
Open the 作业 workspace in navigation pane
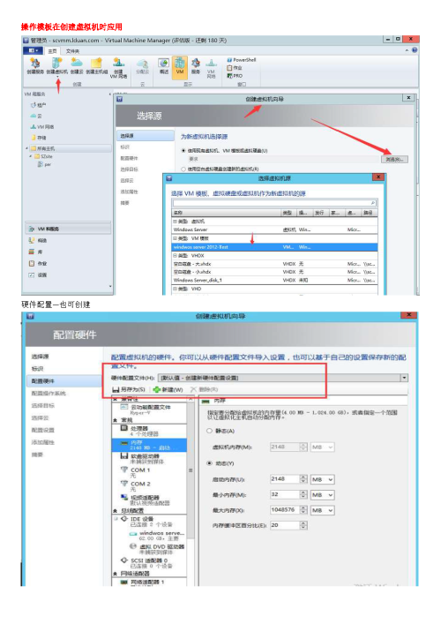click(x=38, y=263)
